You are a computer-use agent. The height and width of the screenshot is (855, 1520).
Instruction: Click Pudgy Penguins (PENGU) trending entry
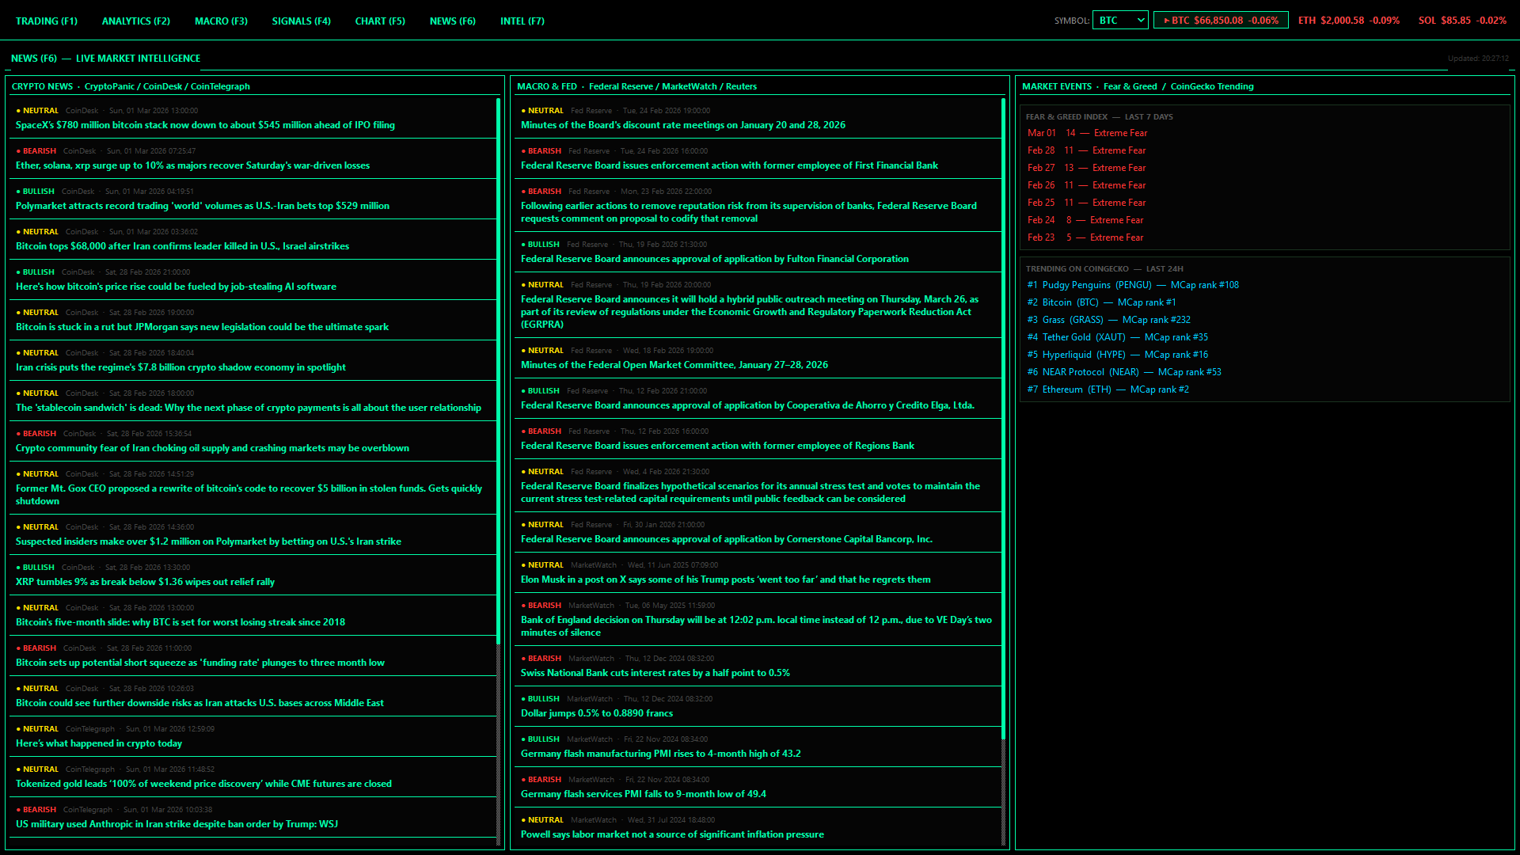coord(1132,285)
